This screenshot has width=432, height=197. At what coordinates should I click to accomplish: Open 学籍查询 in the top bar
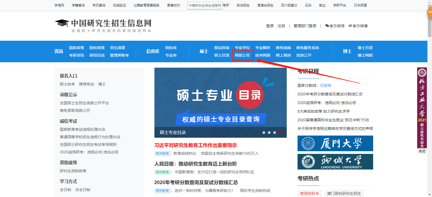78,5
